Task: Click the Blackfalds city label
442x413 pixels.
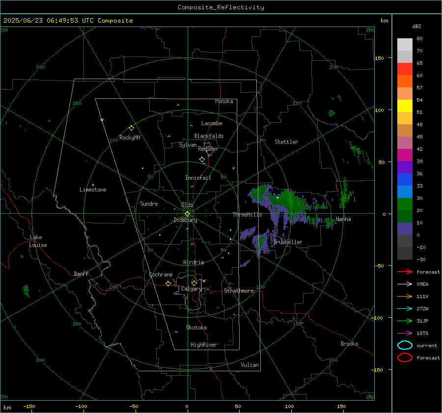Action: pos(209,136)
